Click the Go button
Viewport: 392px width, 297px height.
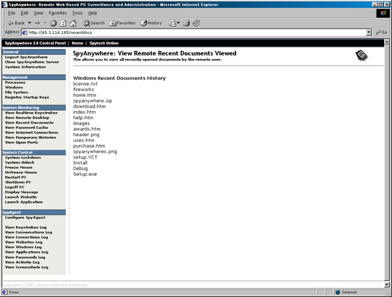pyautogui.click(x=382, y=32)
